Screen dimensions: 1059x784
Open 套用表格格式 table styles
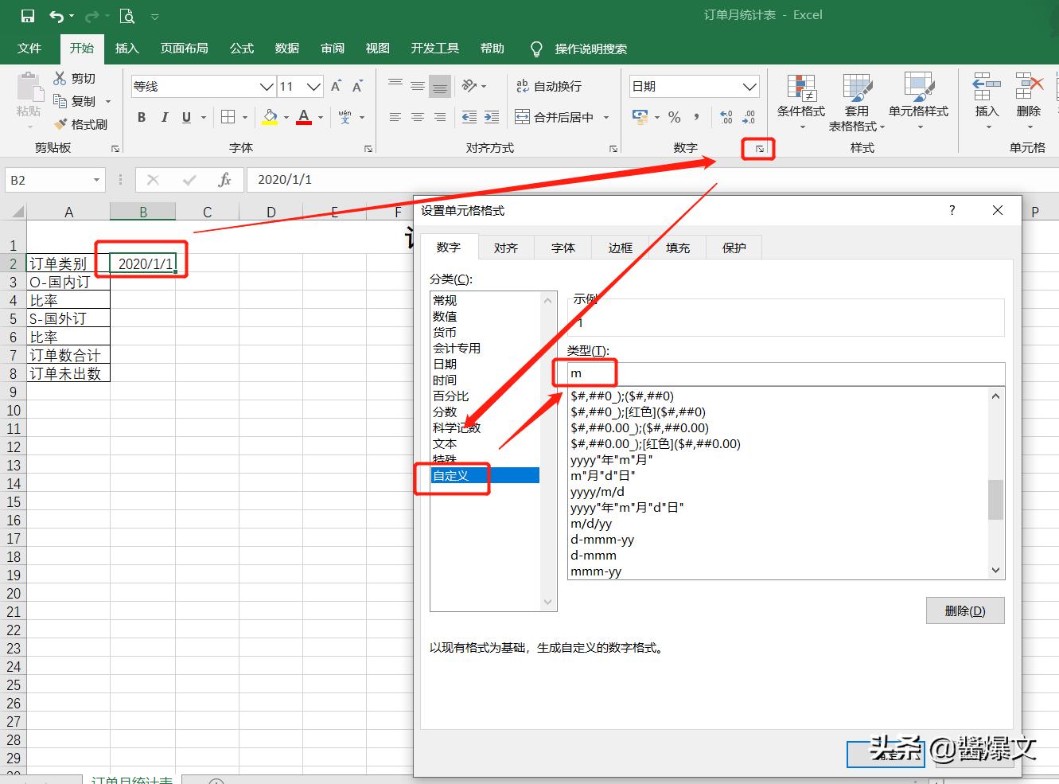point(857,102)
